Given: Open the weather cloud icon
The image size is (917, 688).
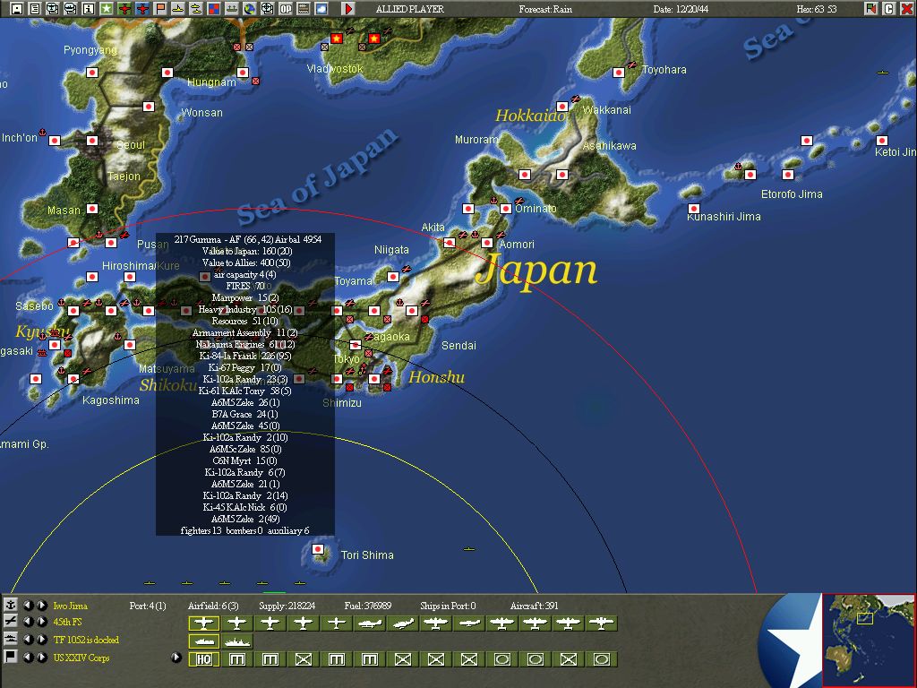Looking at the screenshot, I should (321, 9).
